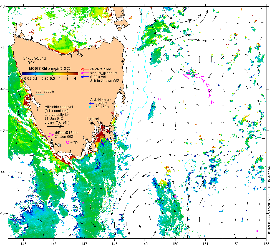
Task: Click the 152 longitude axis label
Action: pyautogui.click(x=236, y=244)
